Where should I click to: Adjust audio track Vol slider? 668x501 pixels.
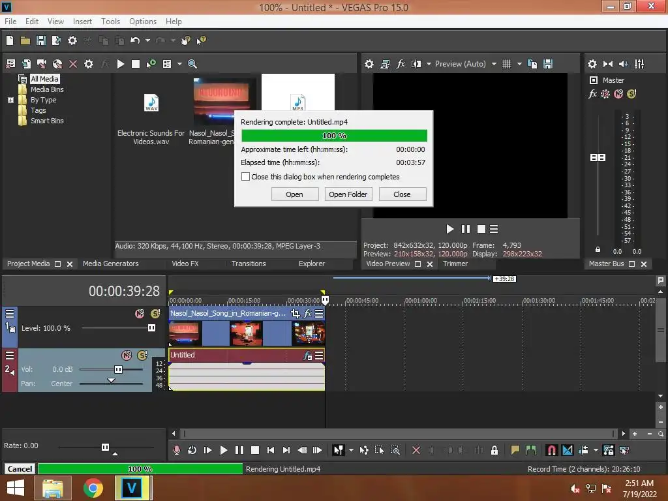coord(119,369)
